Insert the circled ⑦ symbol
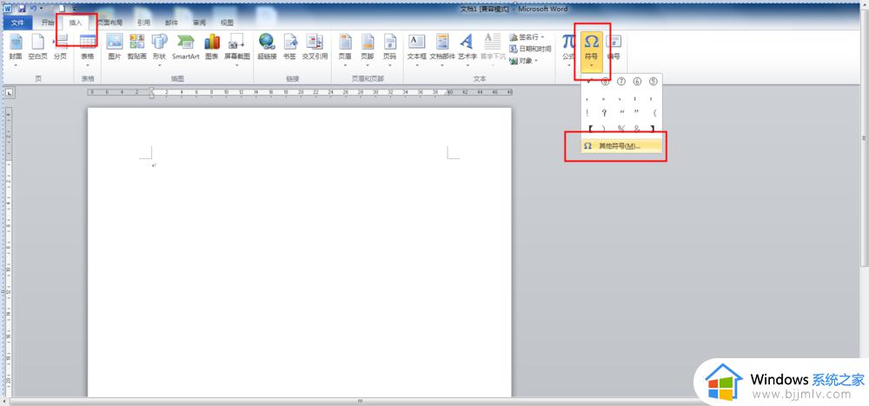The image size is (869, 406). tap(621, 82)
